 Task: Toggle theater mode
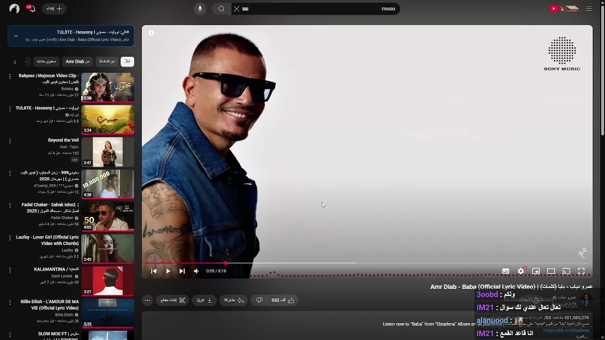click(x=551, y=271)
